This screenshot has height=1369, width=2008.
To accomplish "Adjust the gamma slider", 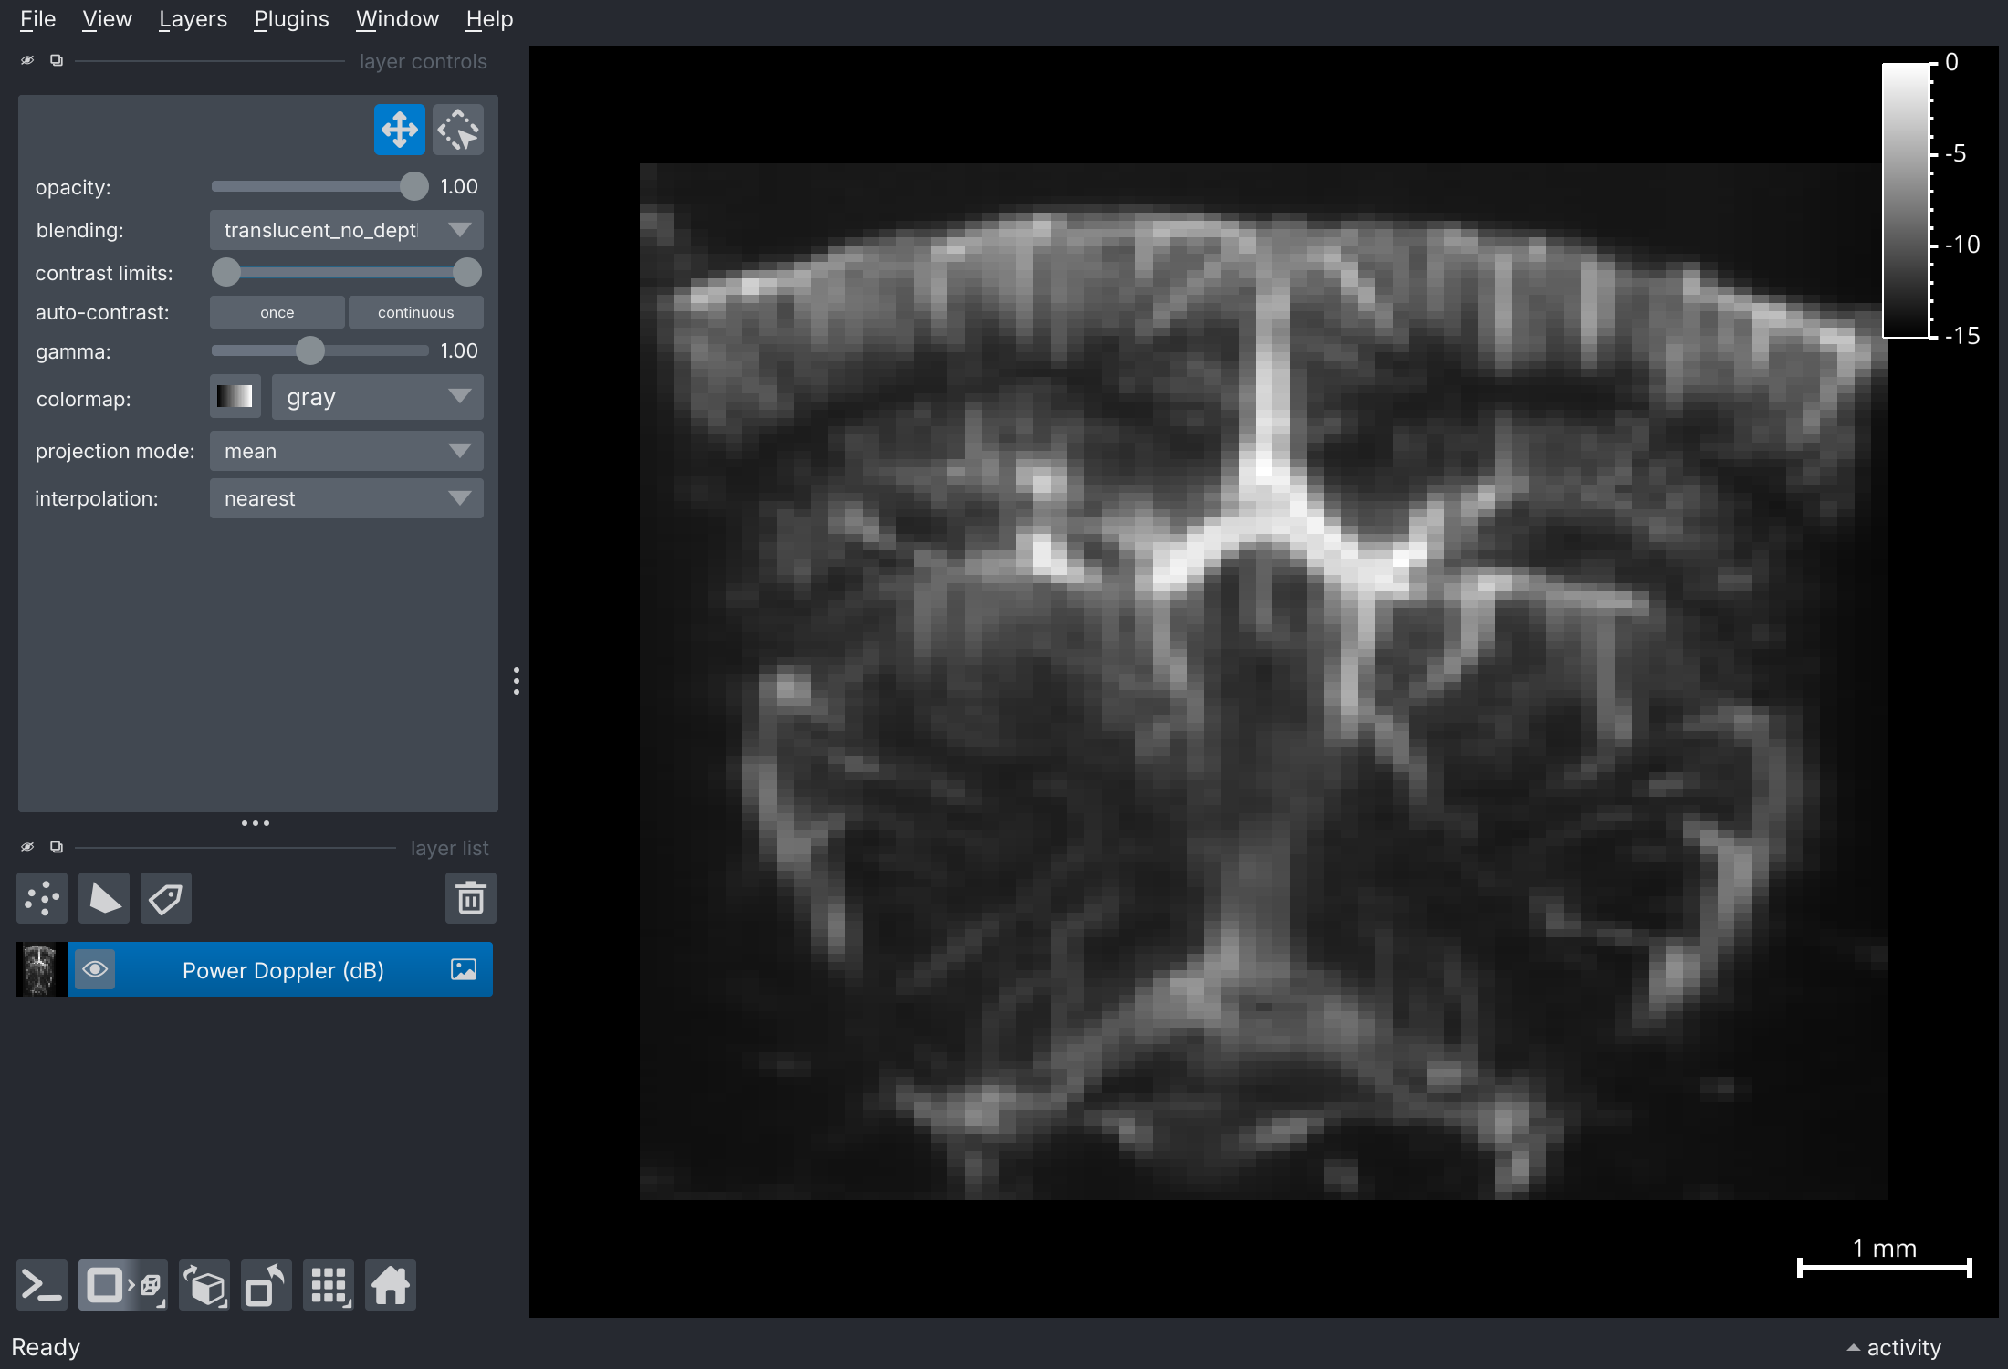I will (310, 350).
